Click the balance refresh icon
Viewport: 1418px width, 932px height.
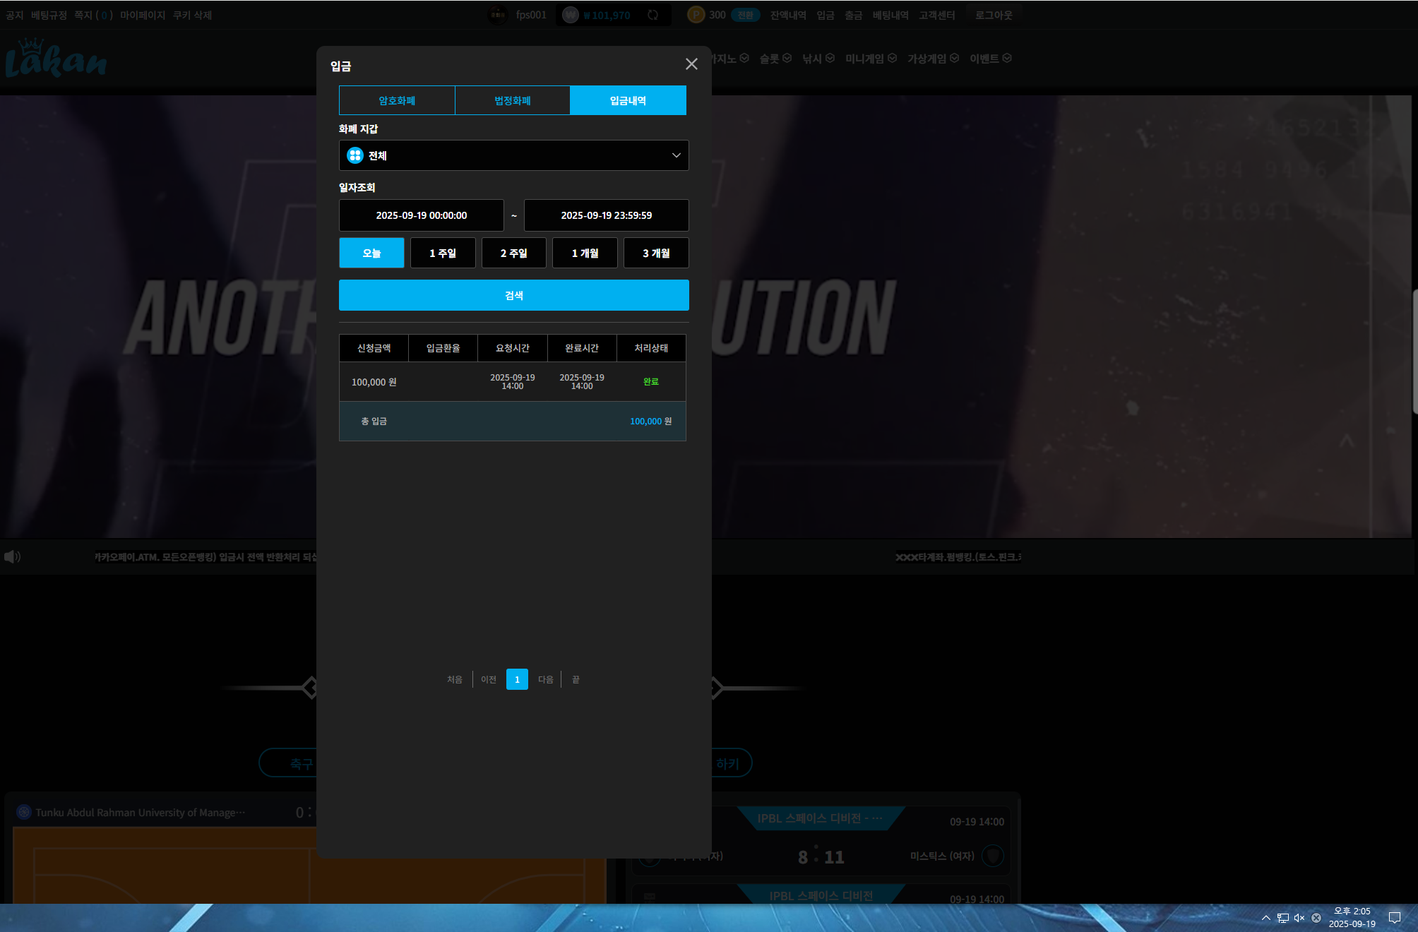(x=653, y=15)
